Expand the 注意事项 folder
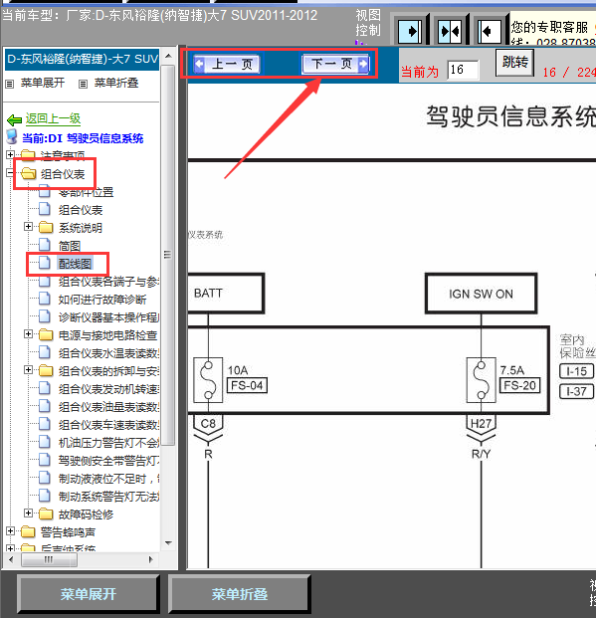This screenshot has width=596, height=618. [x=10, y=155]
